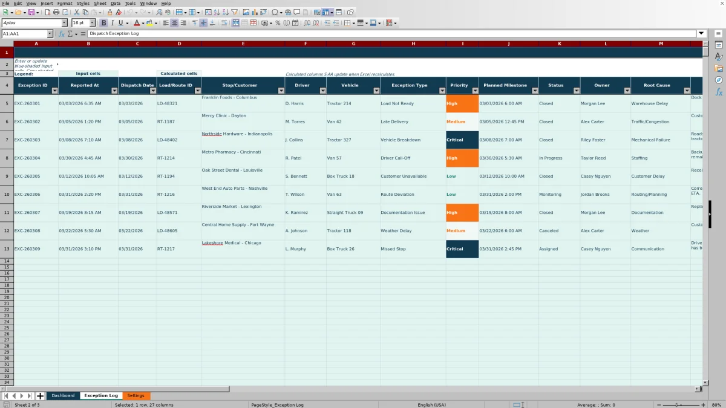726x408 pixels.
Task: Click the Sort Descending icon
Action: [x=225, y=12]
